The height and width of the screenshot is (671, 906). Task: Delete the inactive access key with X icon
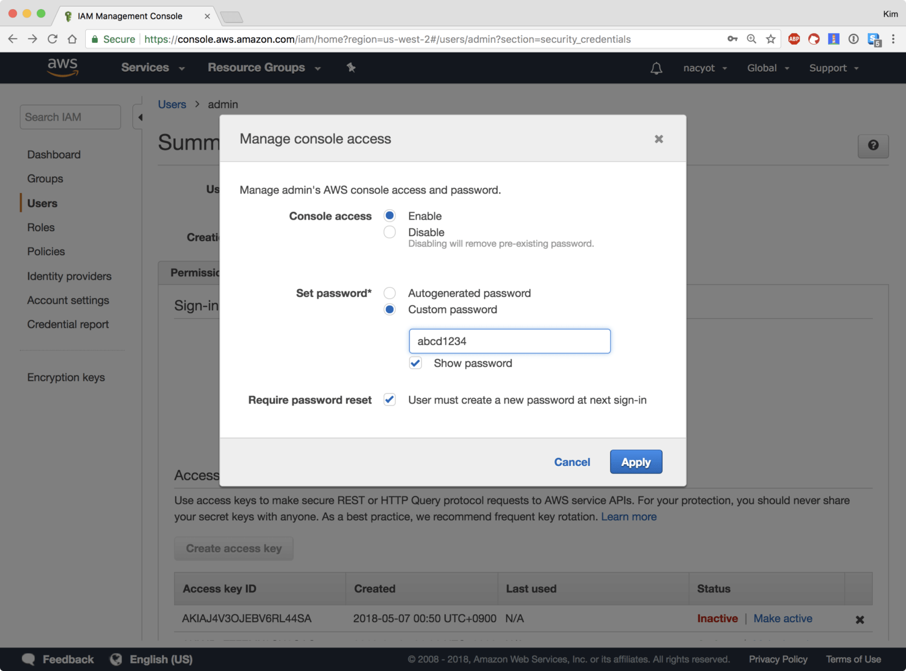[x=859, y=619]
